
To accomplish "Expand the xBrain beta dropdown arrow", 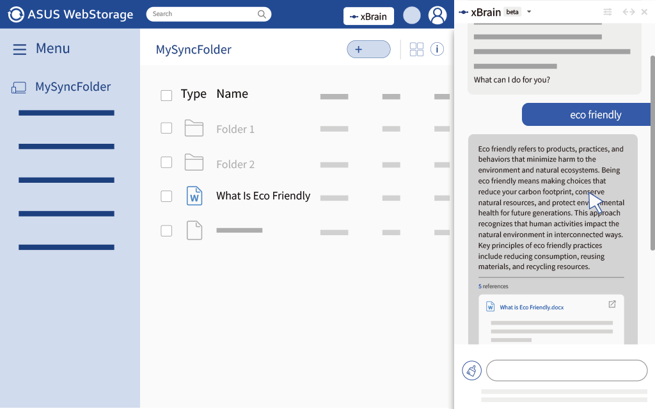I will click(529, 12).
